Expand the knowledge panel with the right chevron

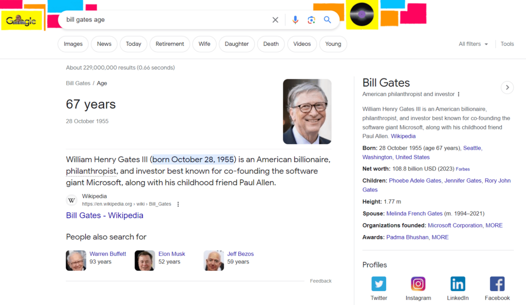click(x=507, y=87)
